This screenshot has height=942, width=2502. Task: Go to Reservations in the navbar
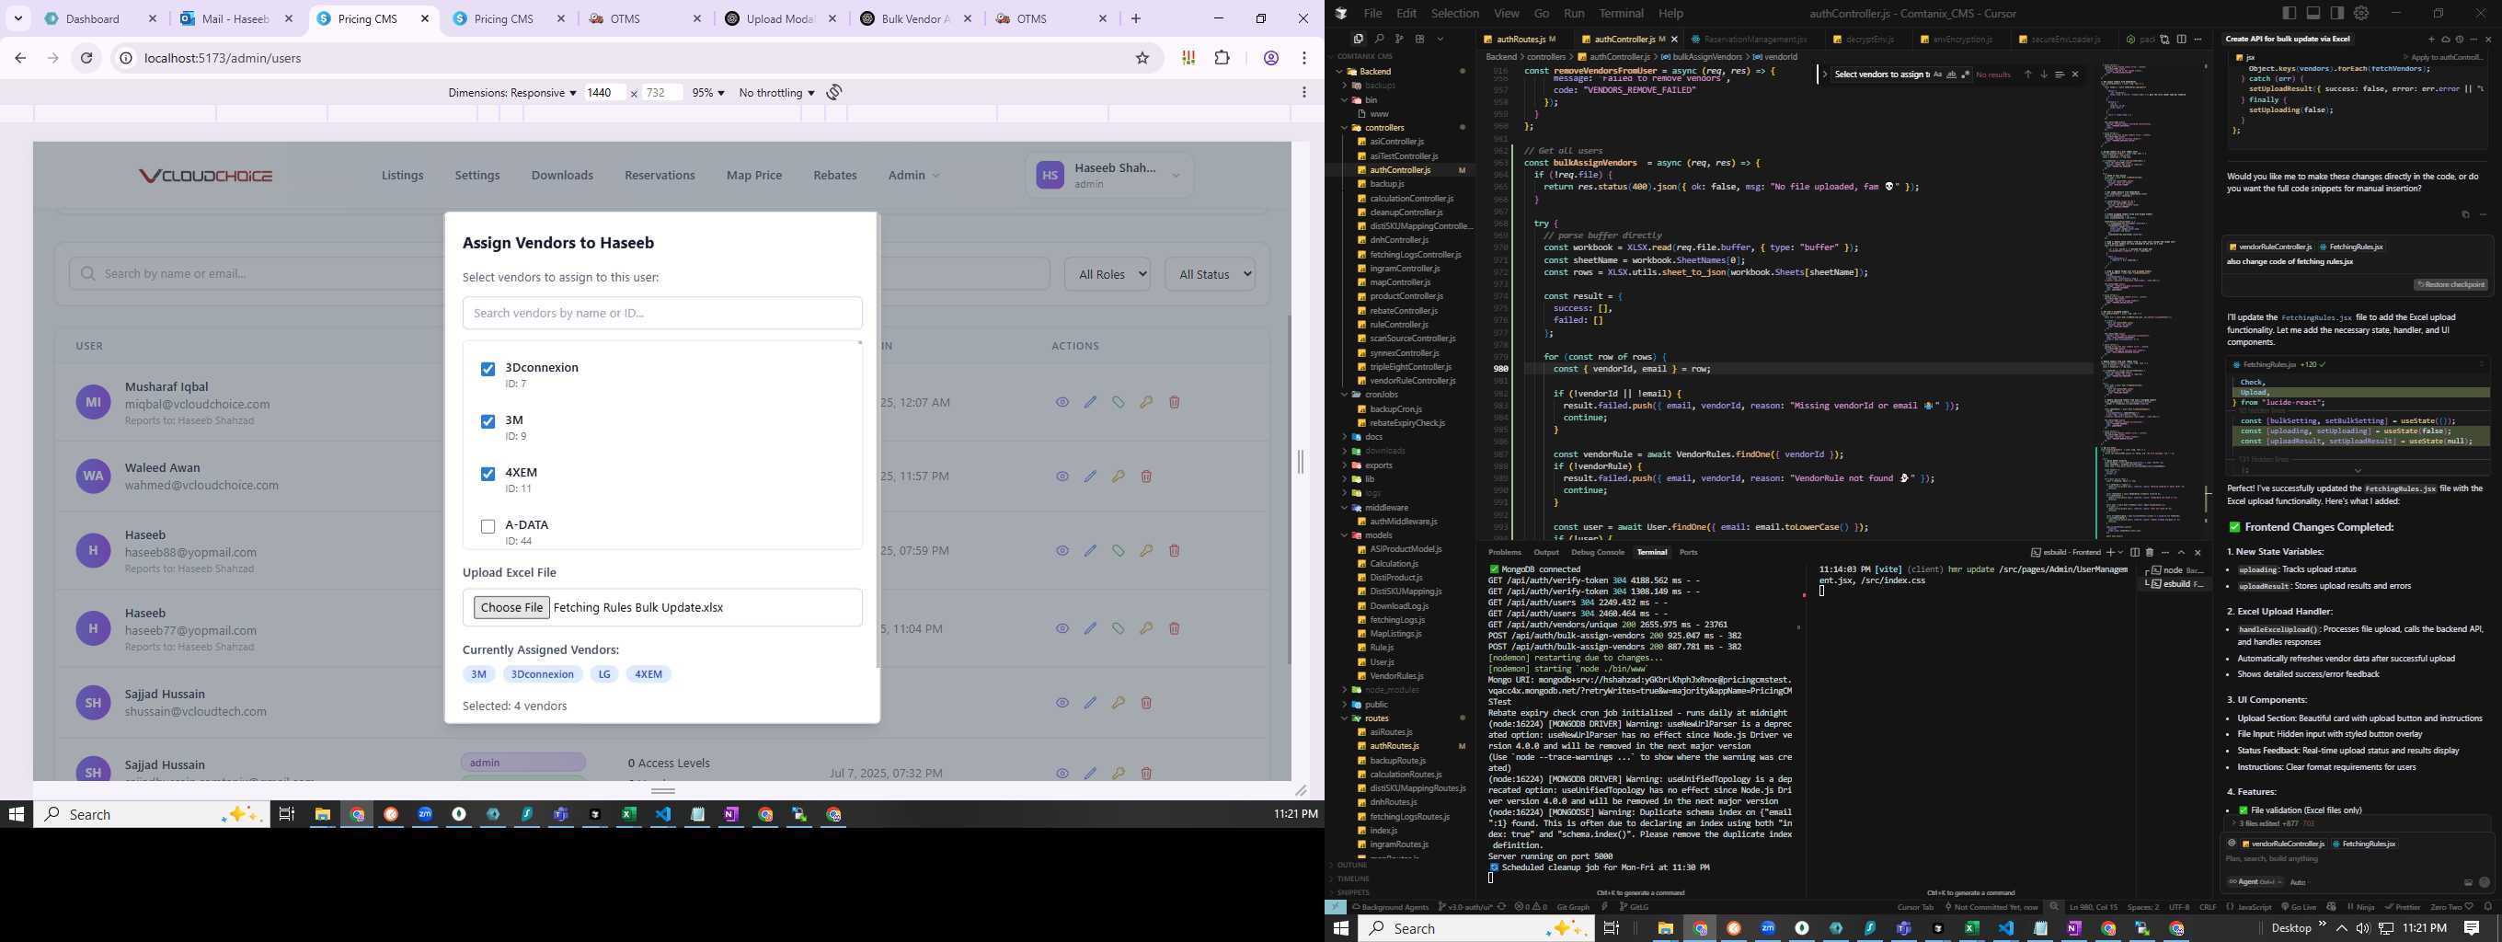660,176
